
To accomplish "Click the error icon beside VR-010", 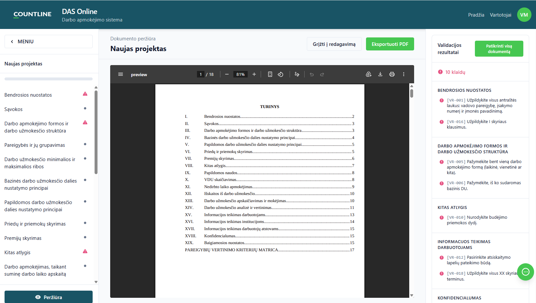I will [441, 218].
